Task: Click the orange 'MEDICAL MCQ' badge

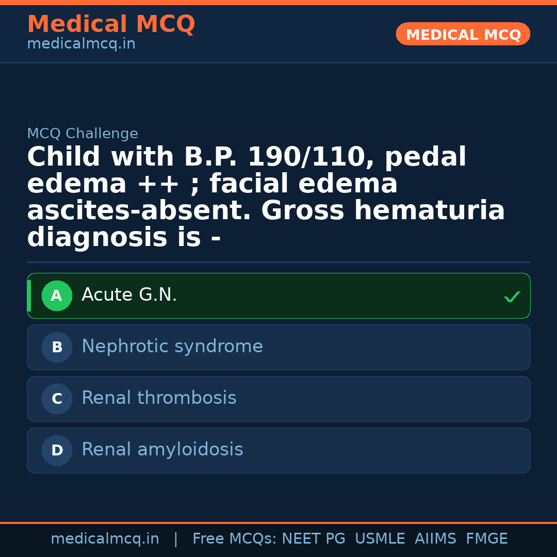Action: coord(463,35)
